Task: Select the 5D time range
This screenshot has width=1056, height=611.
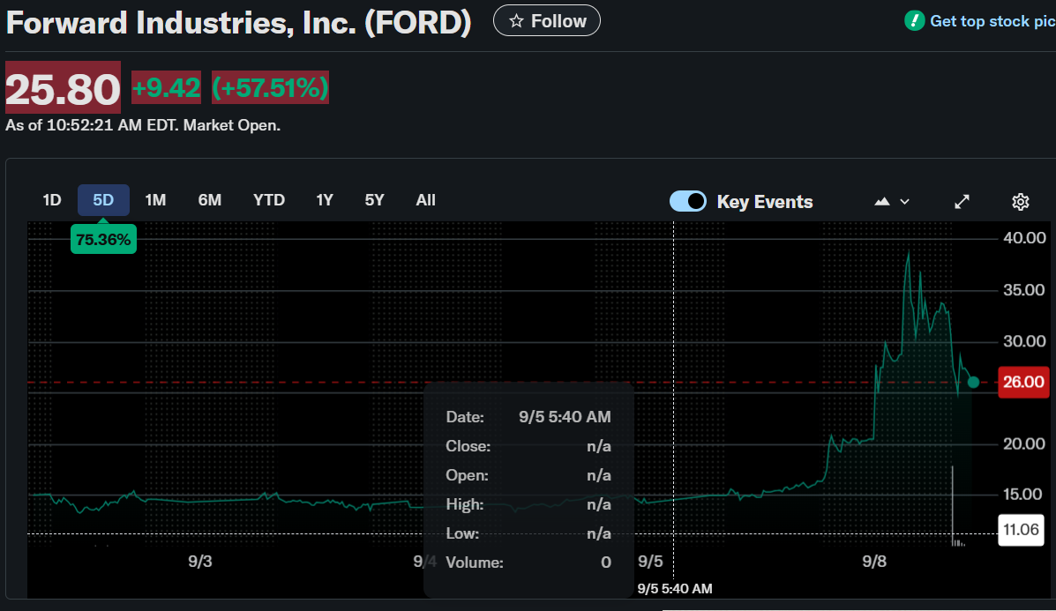Action: (x=103, y=200)
